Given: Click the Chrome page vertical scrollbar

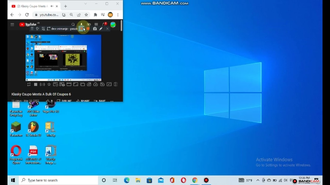Looking at the screenshot, I should tap(121, 26).
